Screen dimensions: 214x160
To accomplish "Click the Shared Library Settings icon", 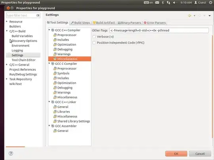I will tap(55, 121).
